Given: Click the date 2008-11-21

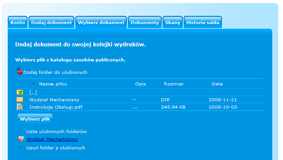Looking at the screenshot, I should click(x=223, y=100).
